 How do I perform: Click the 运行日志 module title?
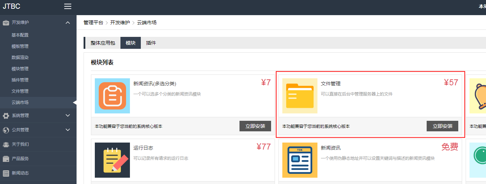[x=143, y=148]
